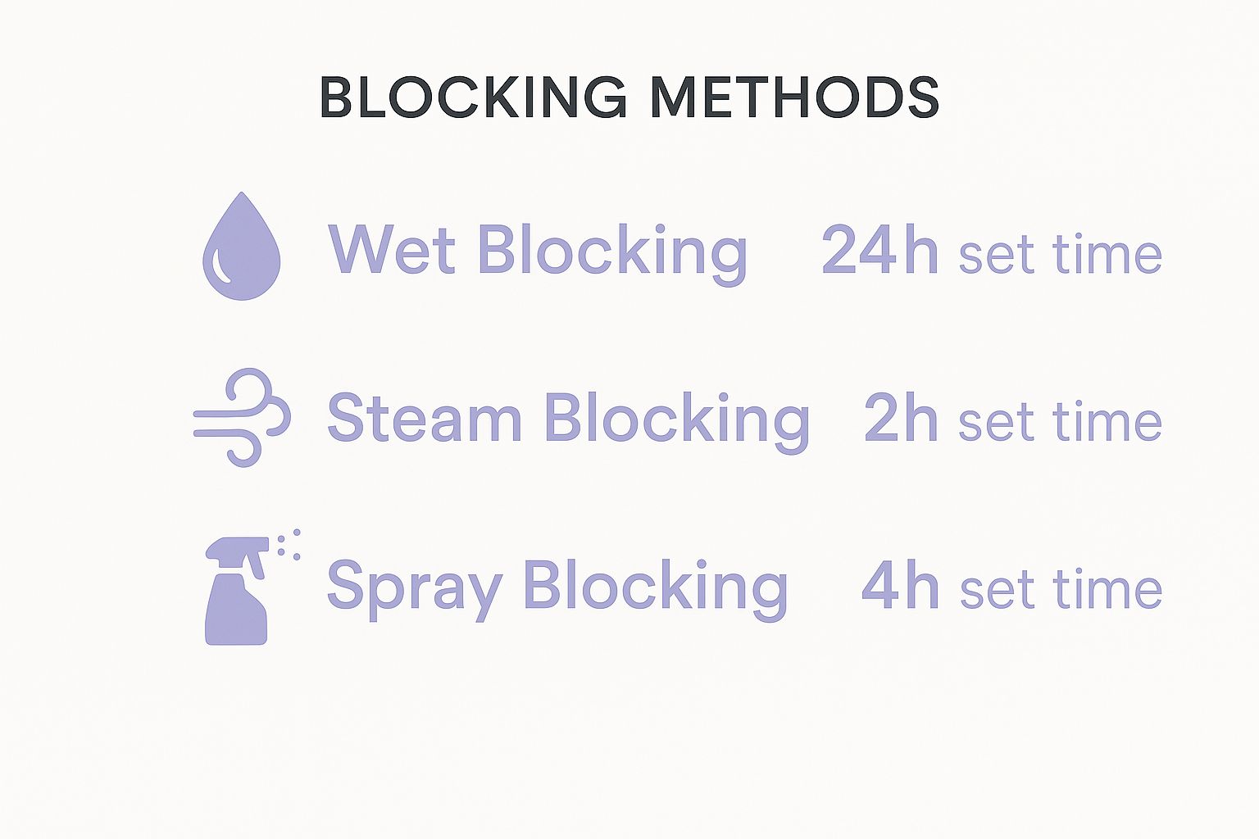Click the highlight curve inside the water droplet

point(220,264)
